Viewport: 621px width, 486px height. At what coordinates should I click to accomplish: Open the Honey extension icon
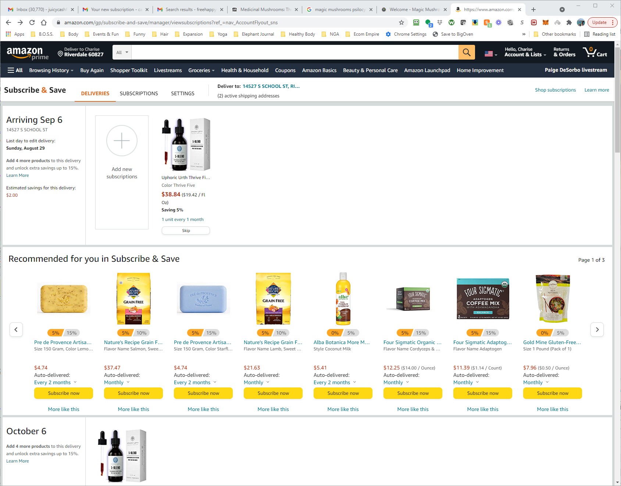(487, 22)
